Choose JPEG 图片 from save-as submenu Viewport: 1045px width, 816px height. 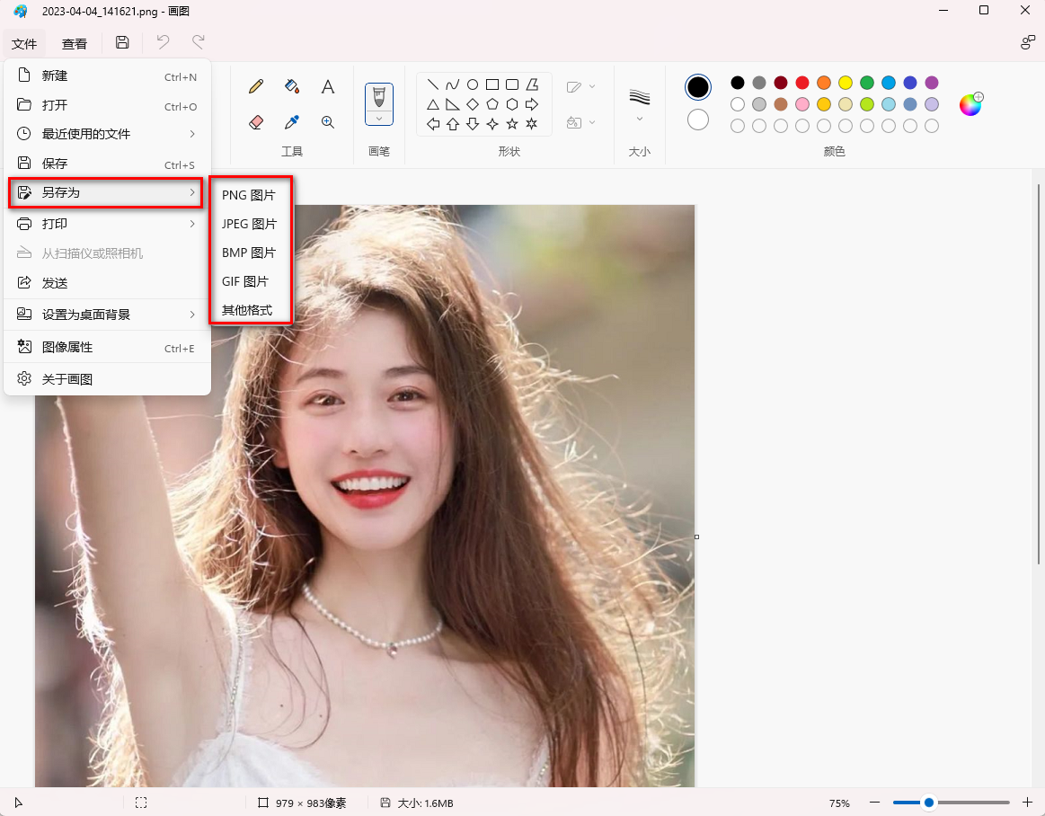click(x=249, y=224)
